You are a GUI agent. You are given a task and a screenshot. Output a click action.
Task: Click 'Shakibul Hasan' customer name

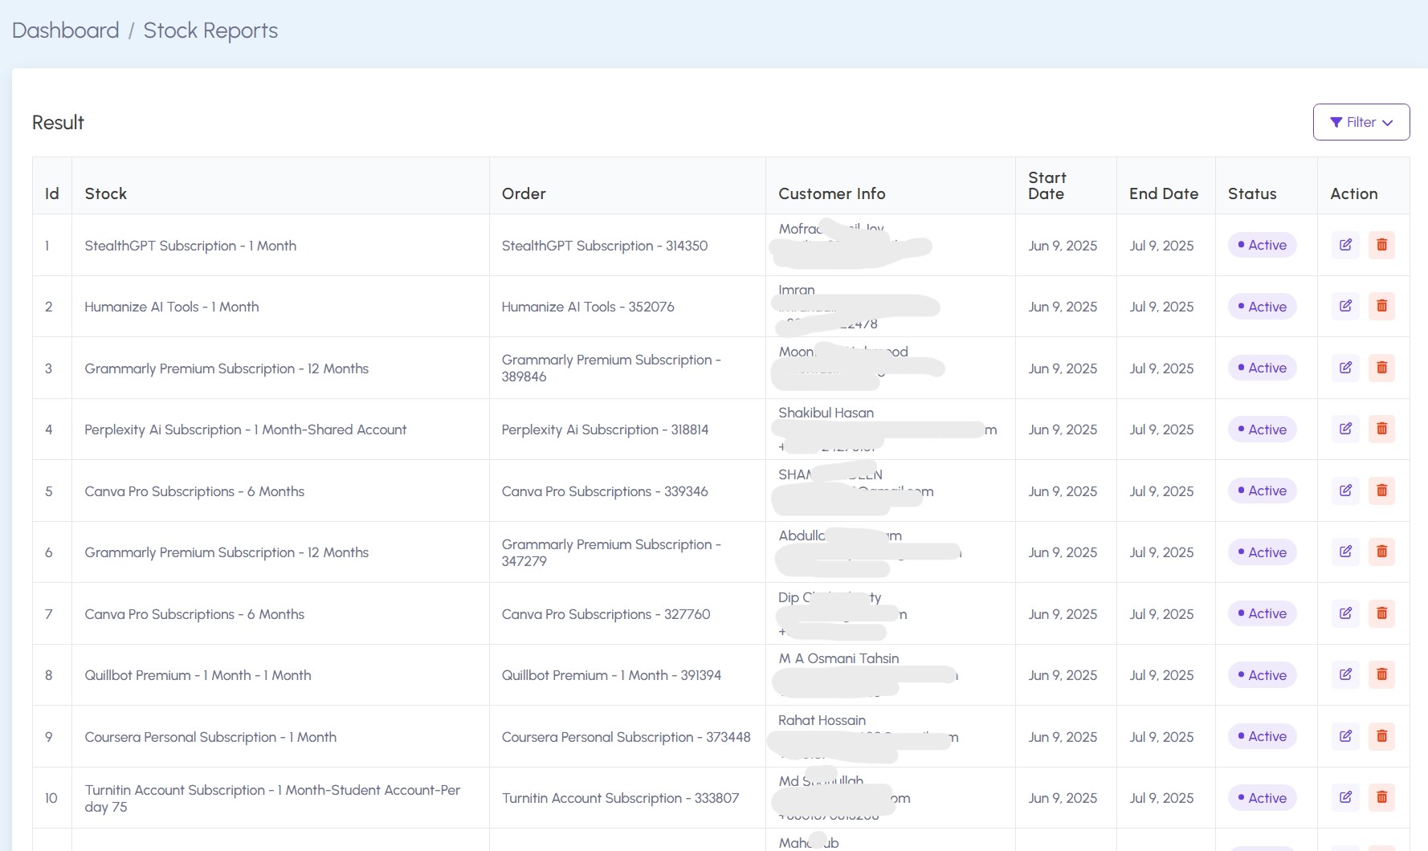click(826, 413)
